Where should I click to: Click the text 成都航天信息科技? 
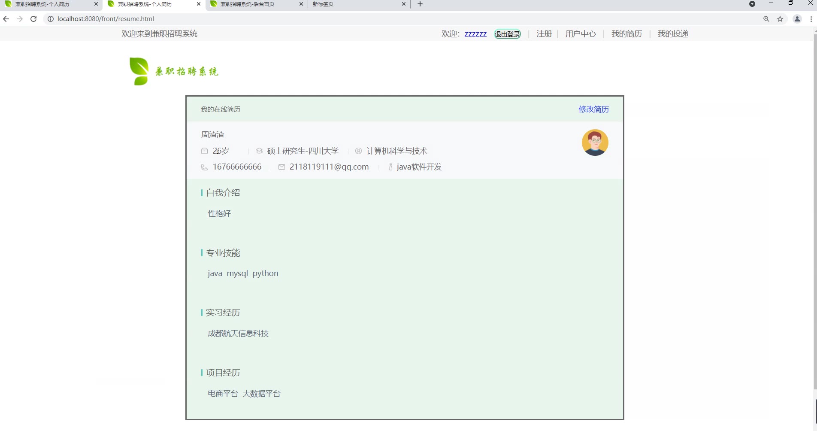[238, 334]
